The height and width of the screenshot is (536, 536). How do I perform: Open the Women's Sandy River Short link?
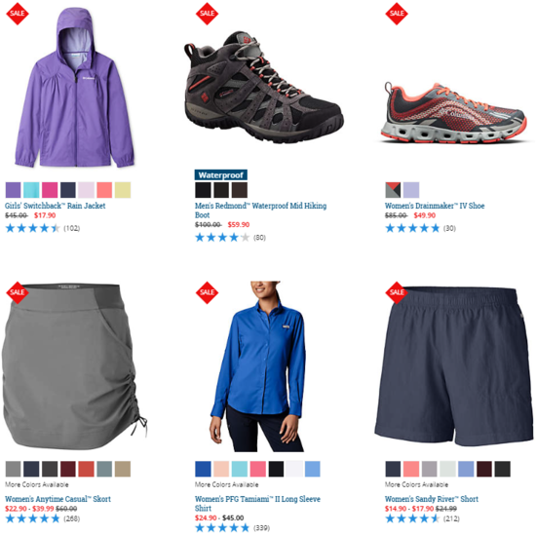click(432, 499)
